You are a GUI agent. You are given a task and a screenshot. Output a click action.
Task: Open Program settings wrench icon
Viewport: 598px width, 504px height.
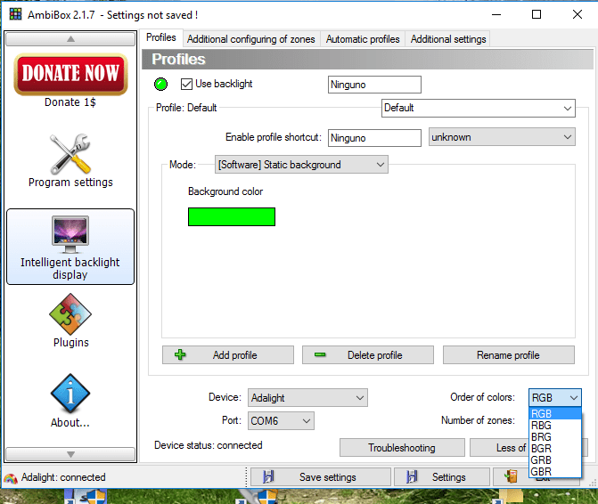[70, 154]
